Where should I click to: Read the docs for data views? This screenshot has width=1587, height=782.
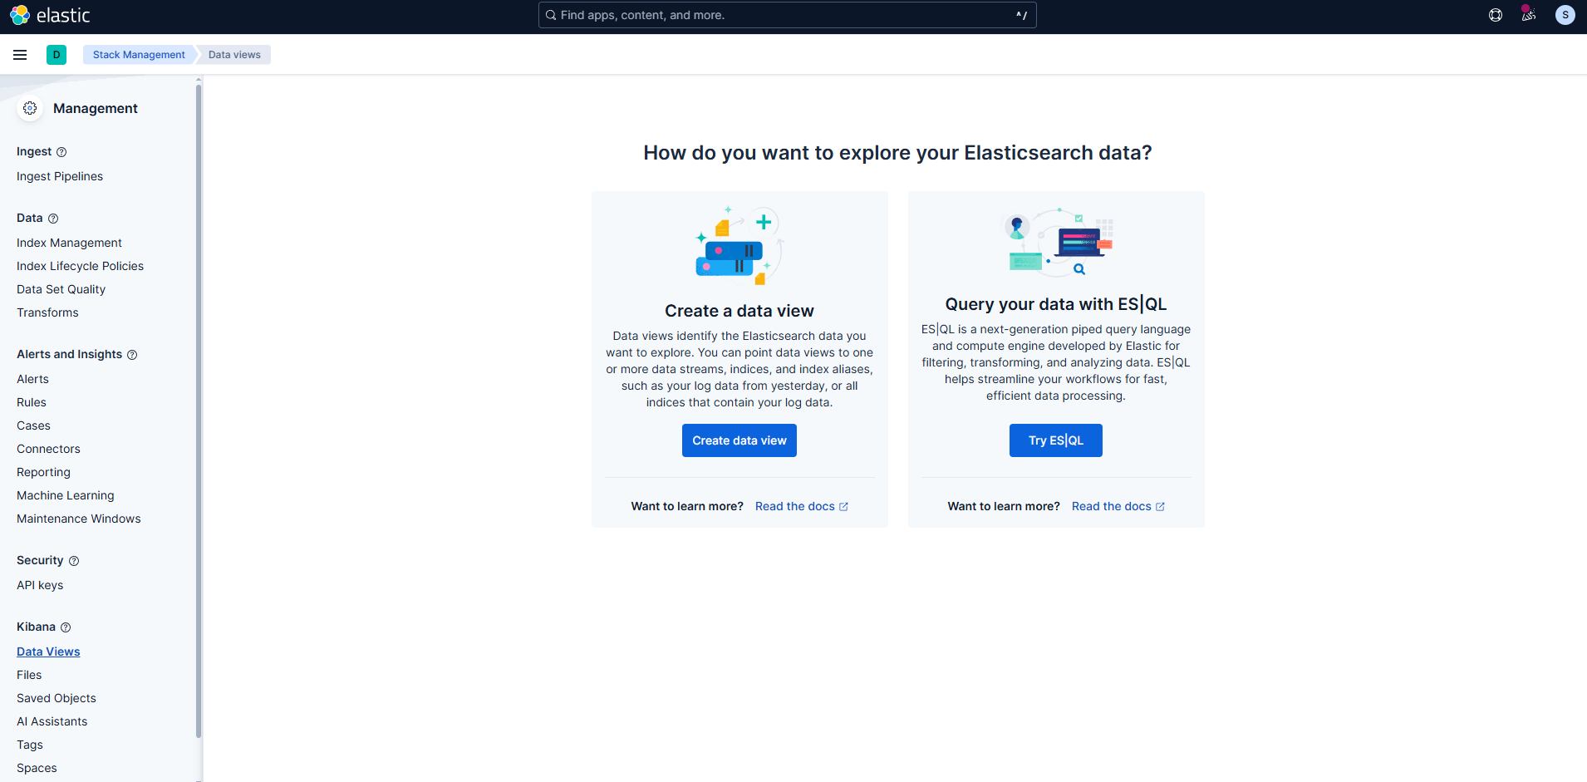point(802,506)
